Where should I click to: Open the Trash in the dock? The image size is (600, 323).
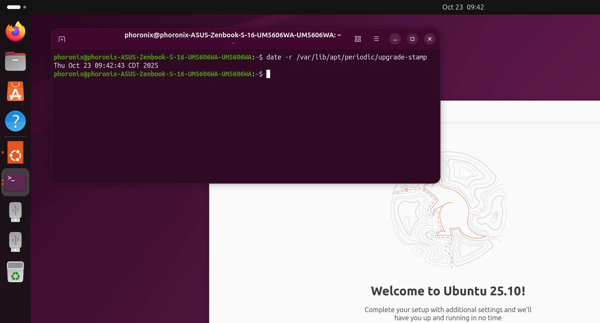tap(15, 272)
